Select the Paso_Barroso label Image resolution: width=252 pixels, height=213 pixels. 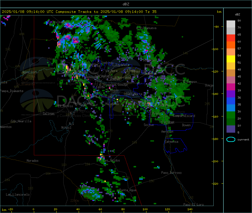click(x=171, y=173)
